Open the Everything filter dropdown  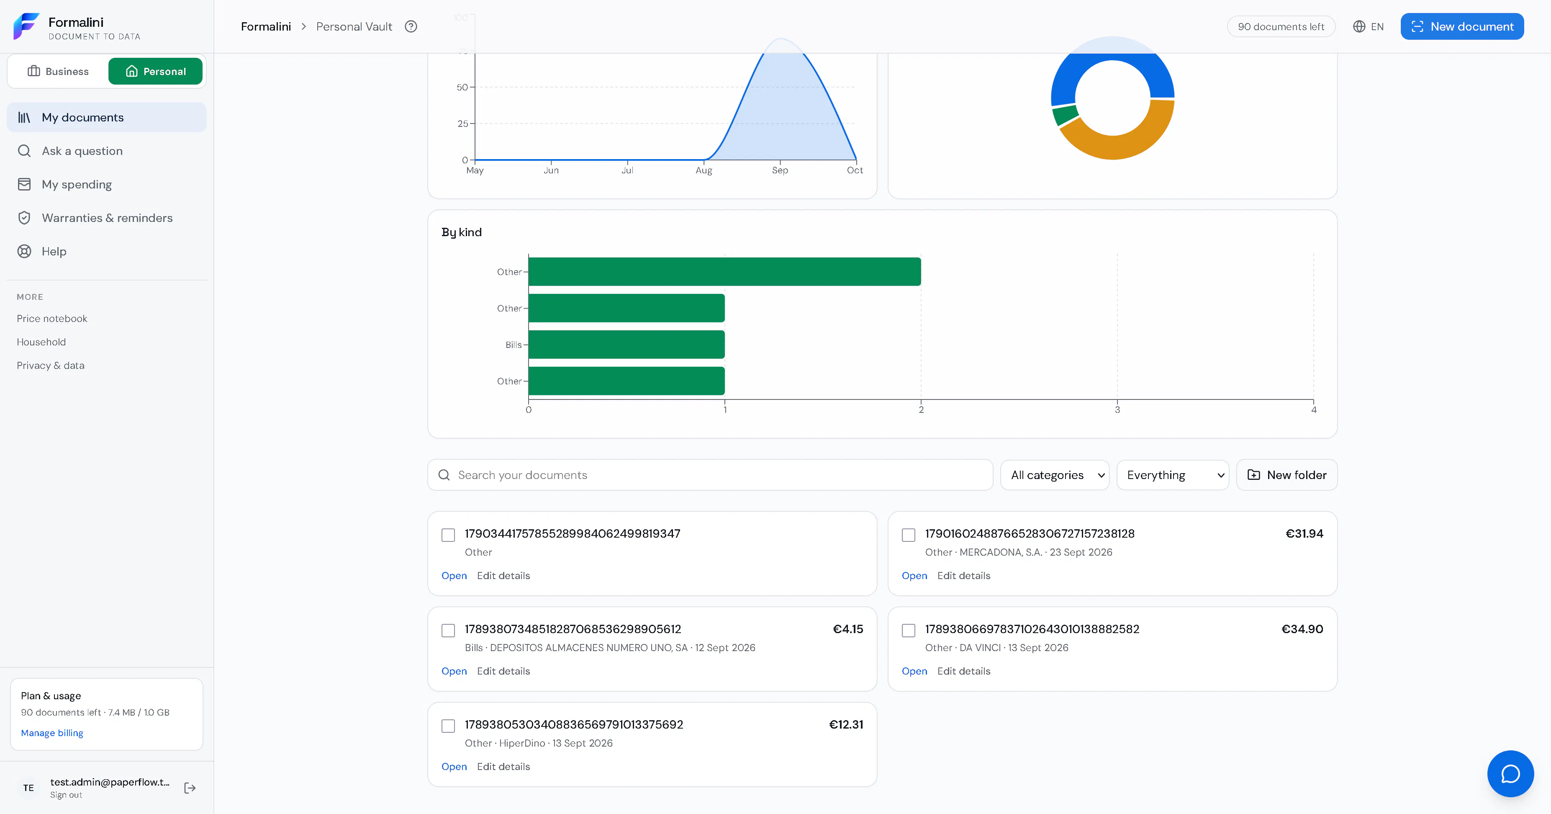(1173, 475)
